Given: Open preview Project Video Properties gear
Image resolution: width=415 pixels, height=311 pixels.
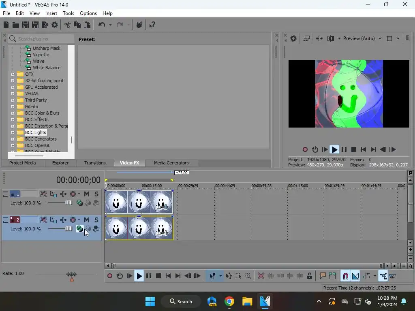Looking at the screenshot, I should coord(293,38).
